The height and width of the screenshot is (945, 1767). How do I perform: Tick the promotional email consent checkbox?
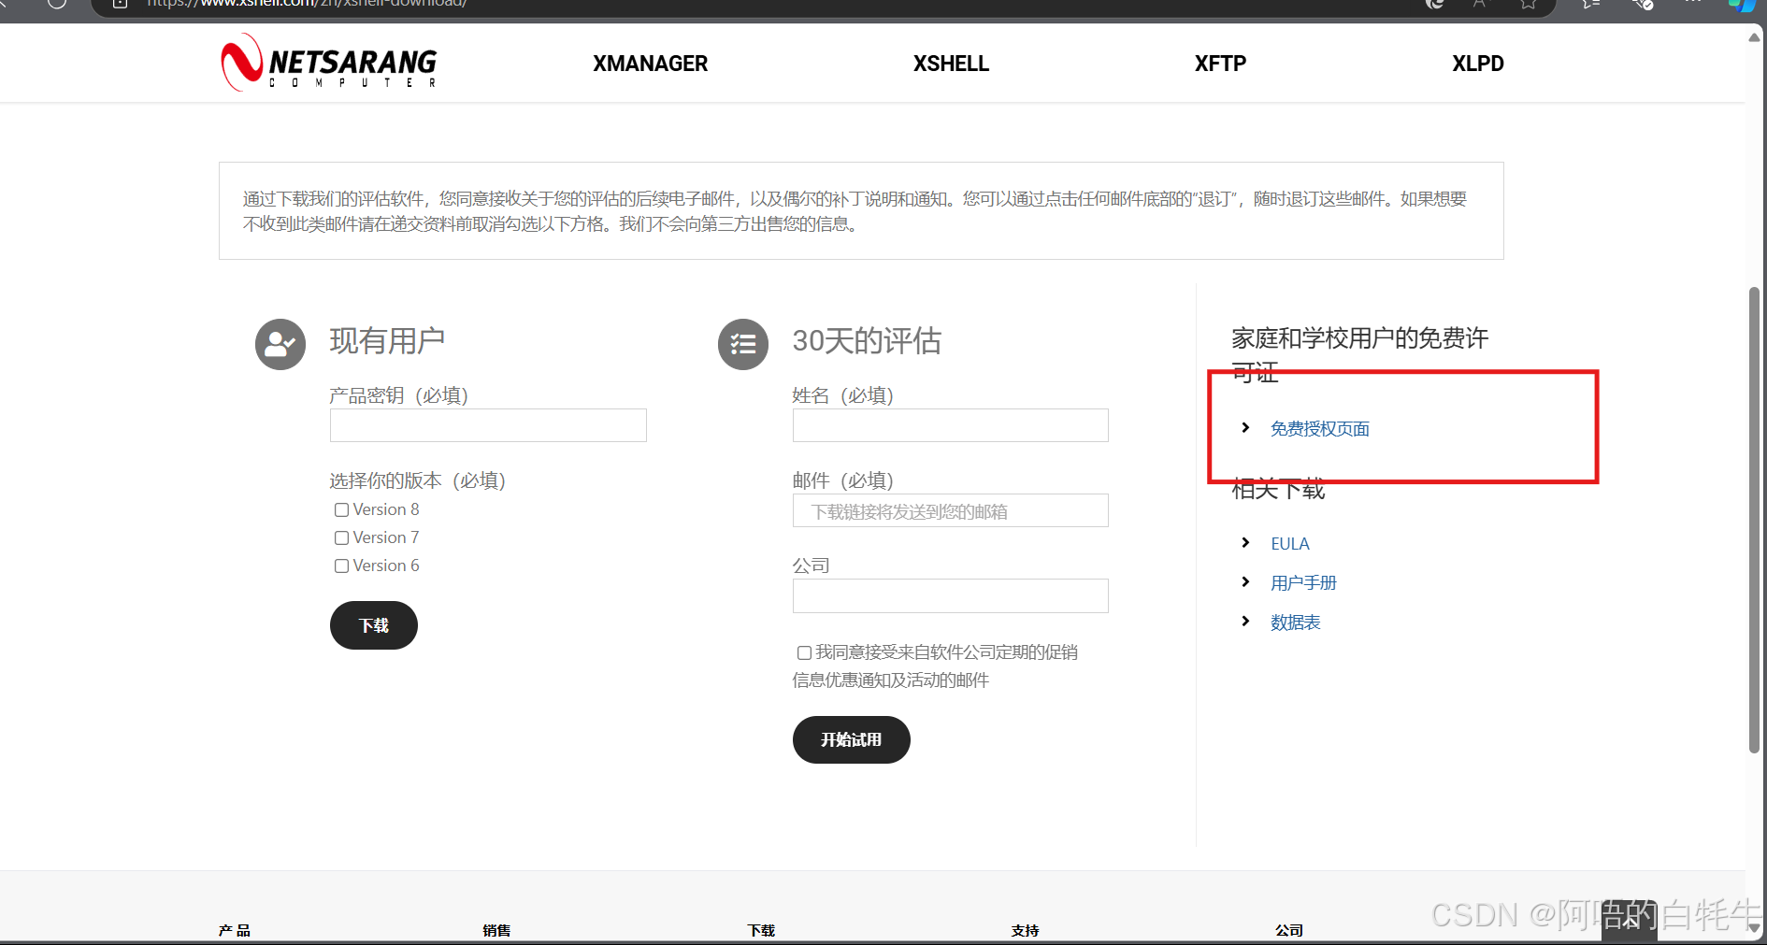[x=804, y=652]
